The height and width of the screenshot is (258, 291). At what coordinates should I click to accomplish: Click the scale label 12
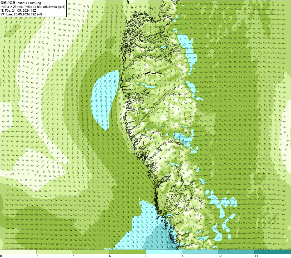[x=220, y=256]
